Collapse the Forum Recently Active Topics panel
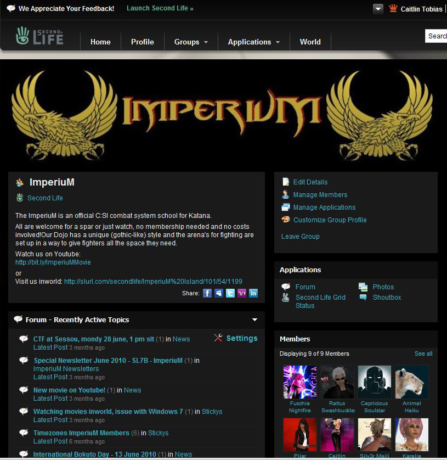Image resolution: width=447 pixels, height=460 pixels. pyautogui.click(x=254, y=319)
